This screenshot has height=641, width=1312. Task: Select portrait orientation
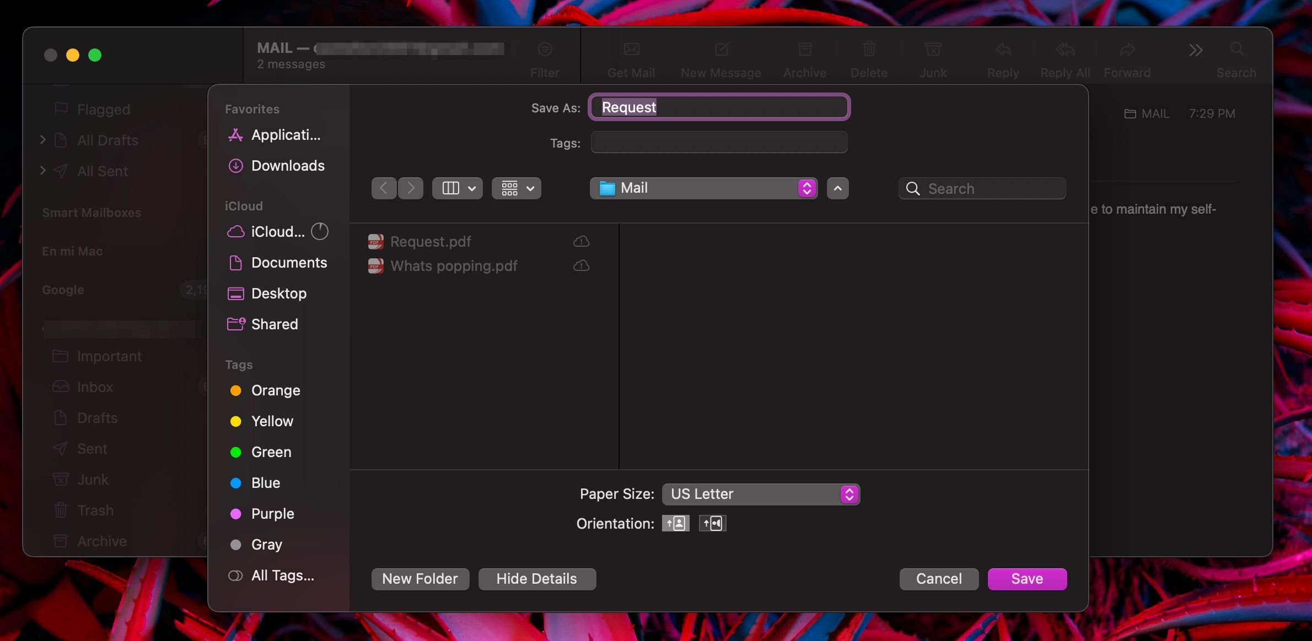point(675,523)
